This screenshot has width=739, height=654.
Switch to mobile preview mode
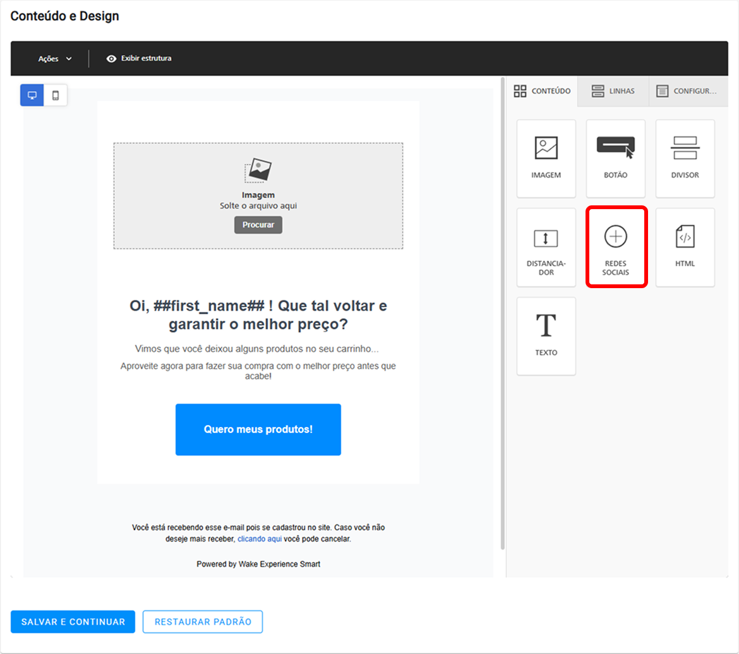click(x=56, y=95)
